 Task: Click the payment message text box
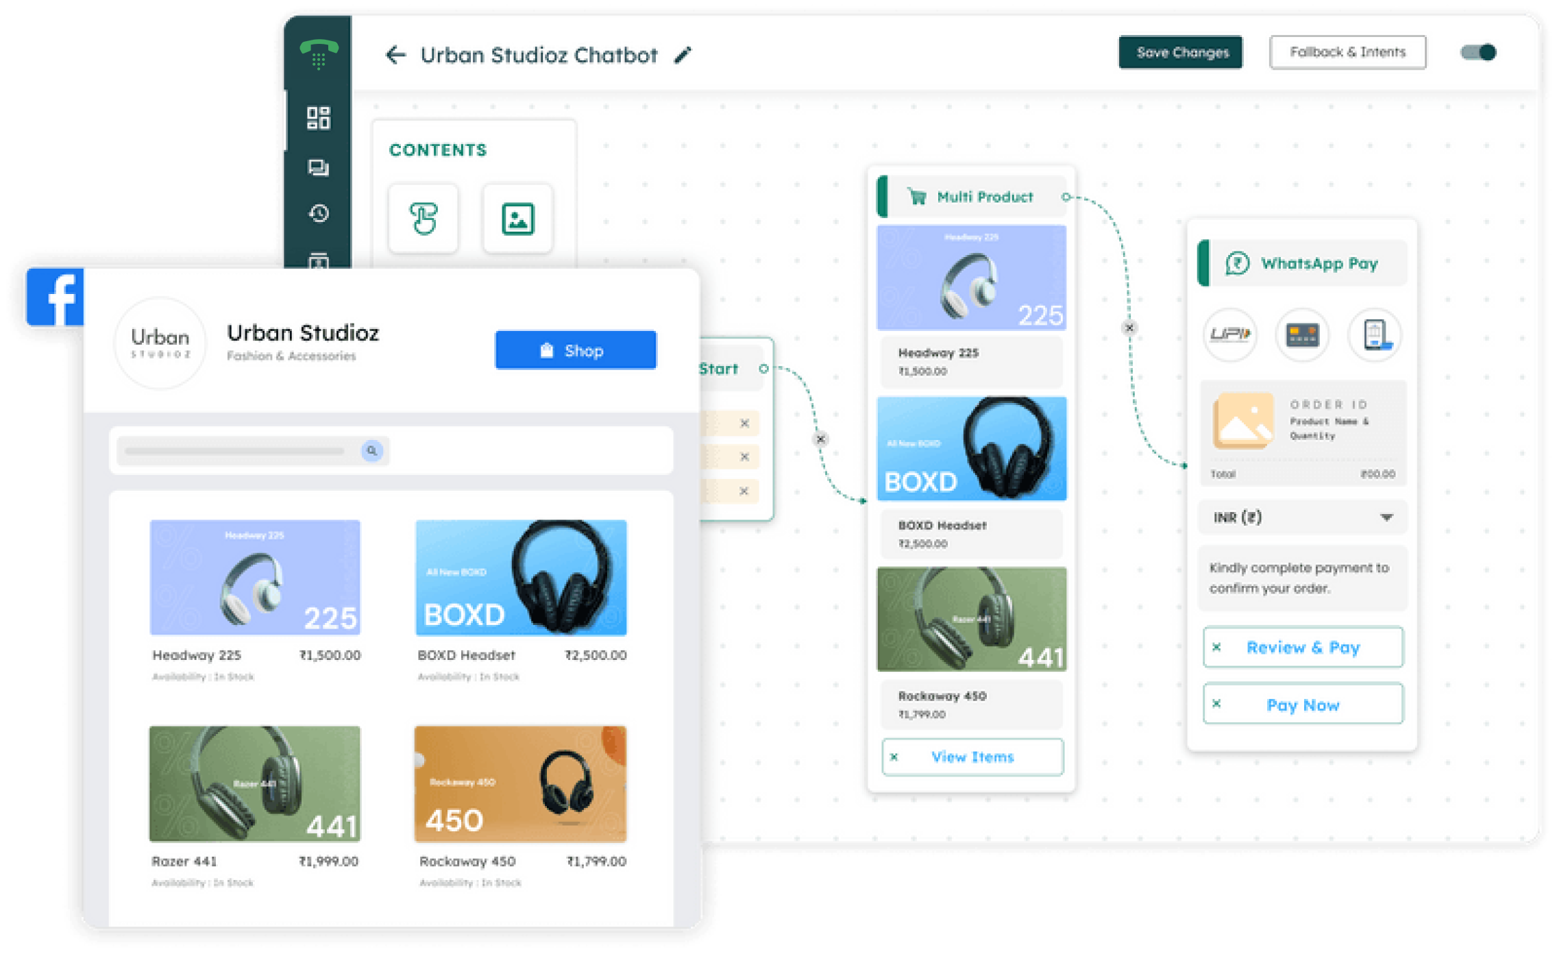pos(1302,578)
